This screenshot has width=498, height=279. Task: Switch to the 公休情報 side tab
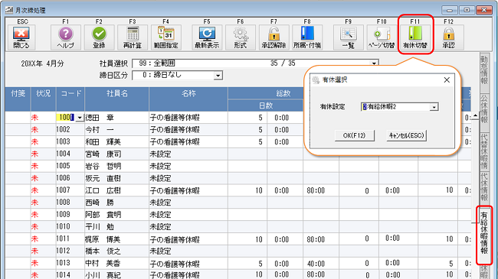coord(483,109)
